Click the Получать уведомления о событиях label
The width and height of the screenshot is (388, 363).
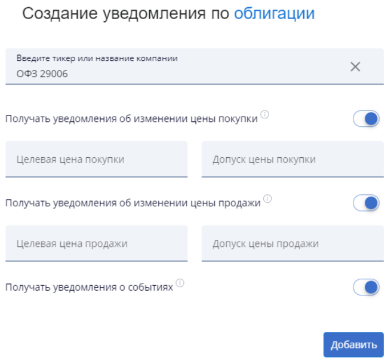tap(89, 288)
